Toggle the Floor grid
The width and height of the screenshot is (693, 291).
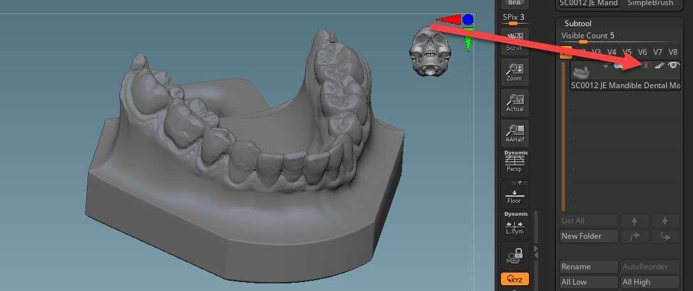[x=514, y=193]
